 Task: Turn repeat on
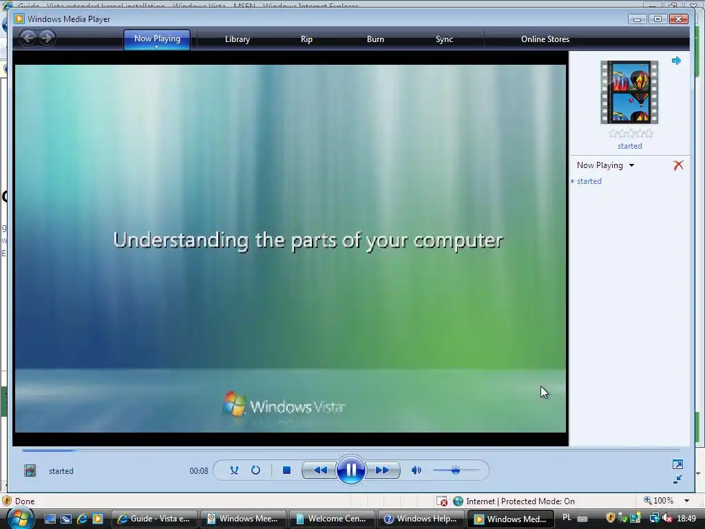[x=255, y=470]
